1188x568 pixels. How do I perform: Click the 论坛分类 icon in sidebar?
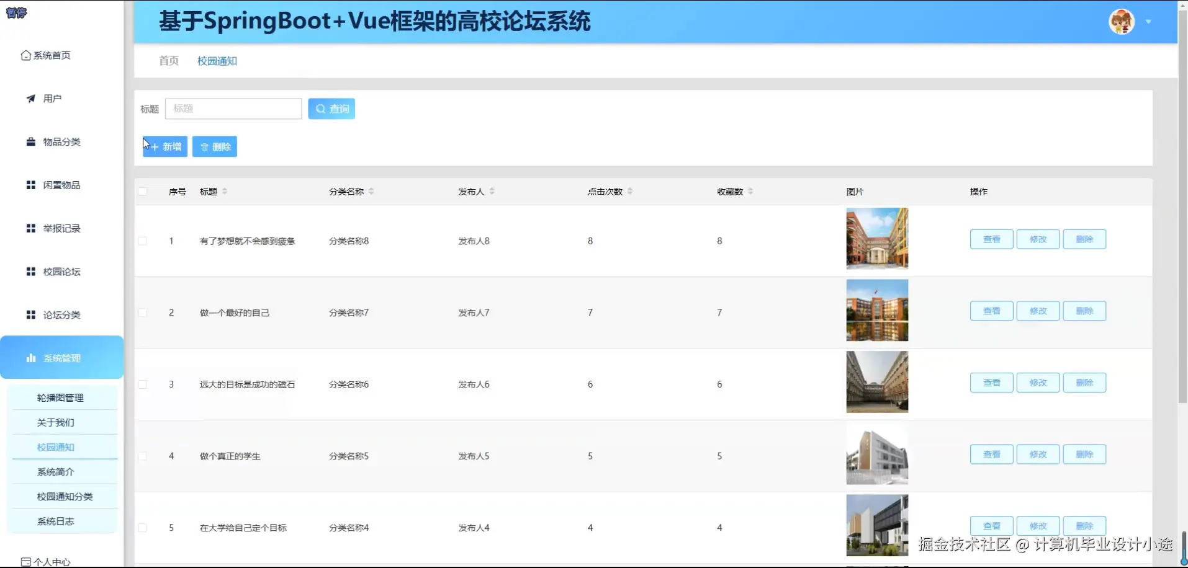point(30,314)
